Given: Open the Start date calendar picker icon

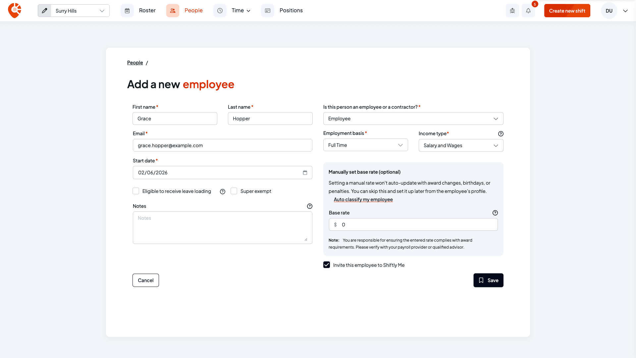Looking at the screenshot, I should [x=305, y=173].
